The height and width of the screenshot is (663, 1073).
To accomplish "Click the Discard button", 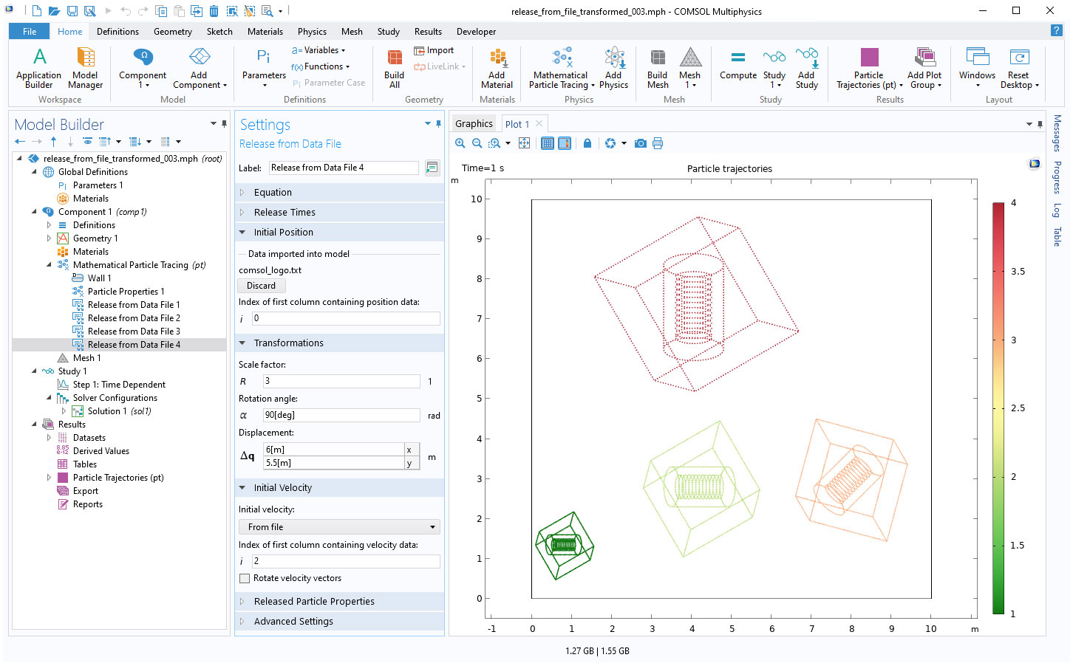I will coord(261,286).
